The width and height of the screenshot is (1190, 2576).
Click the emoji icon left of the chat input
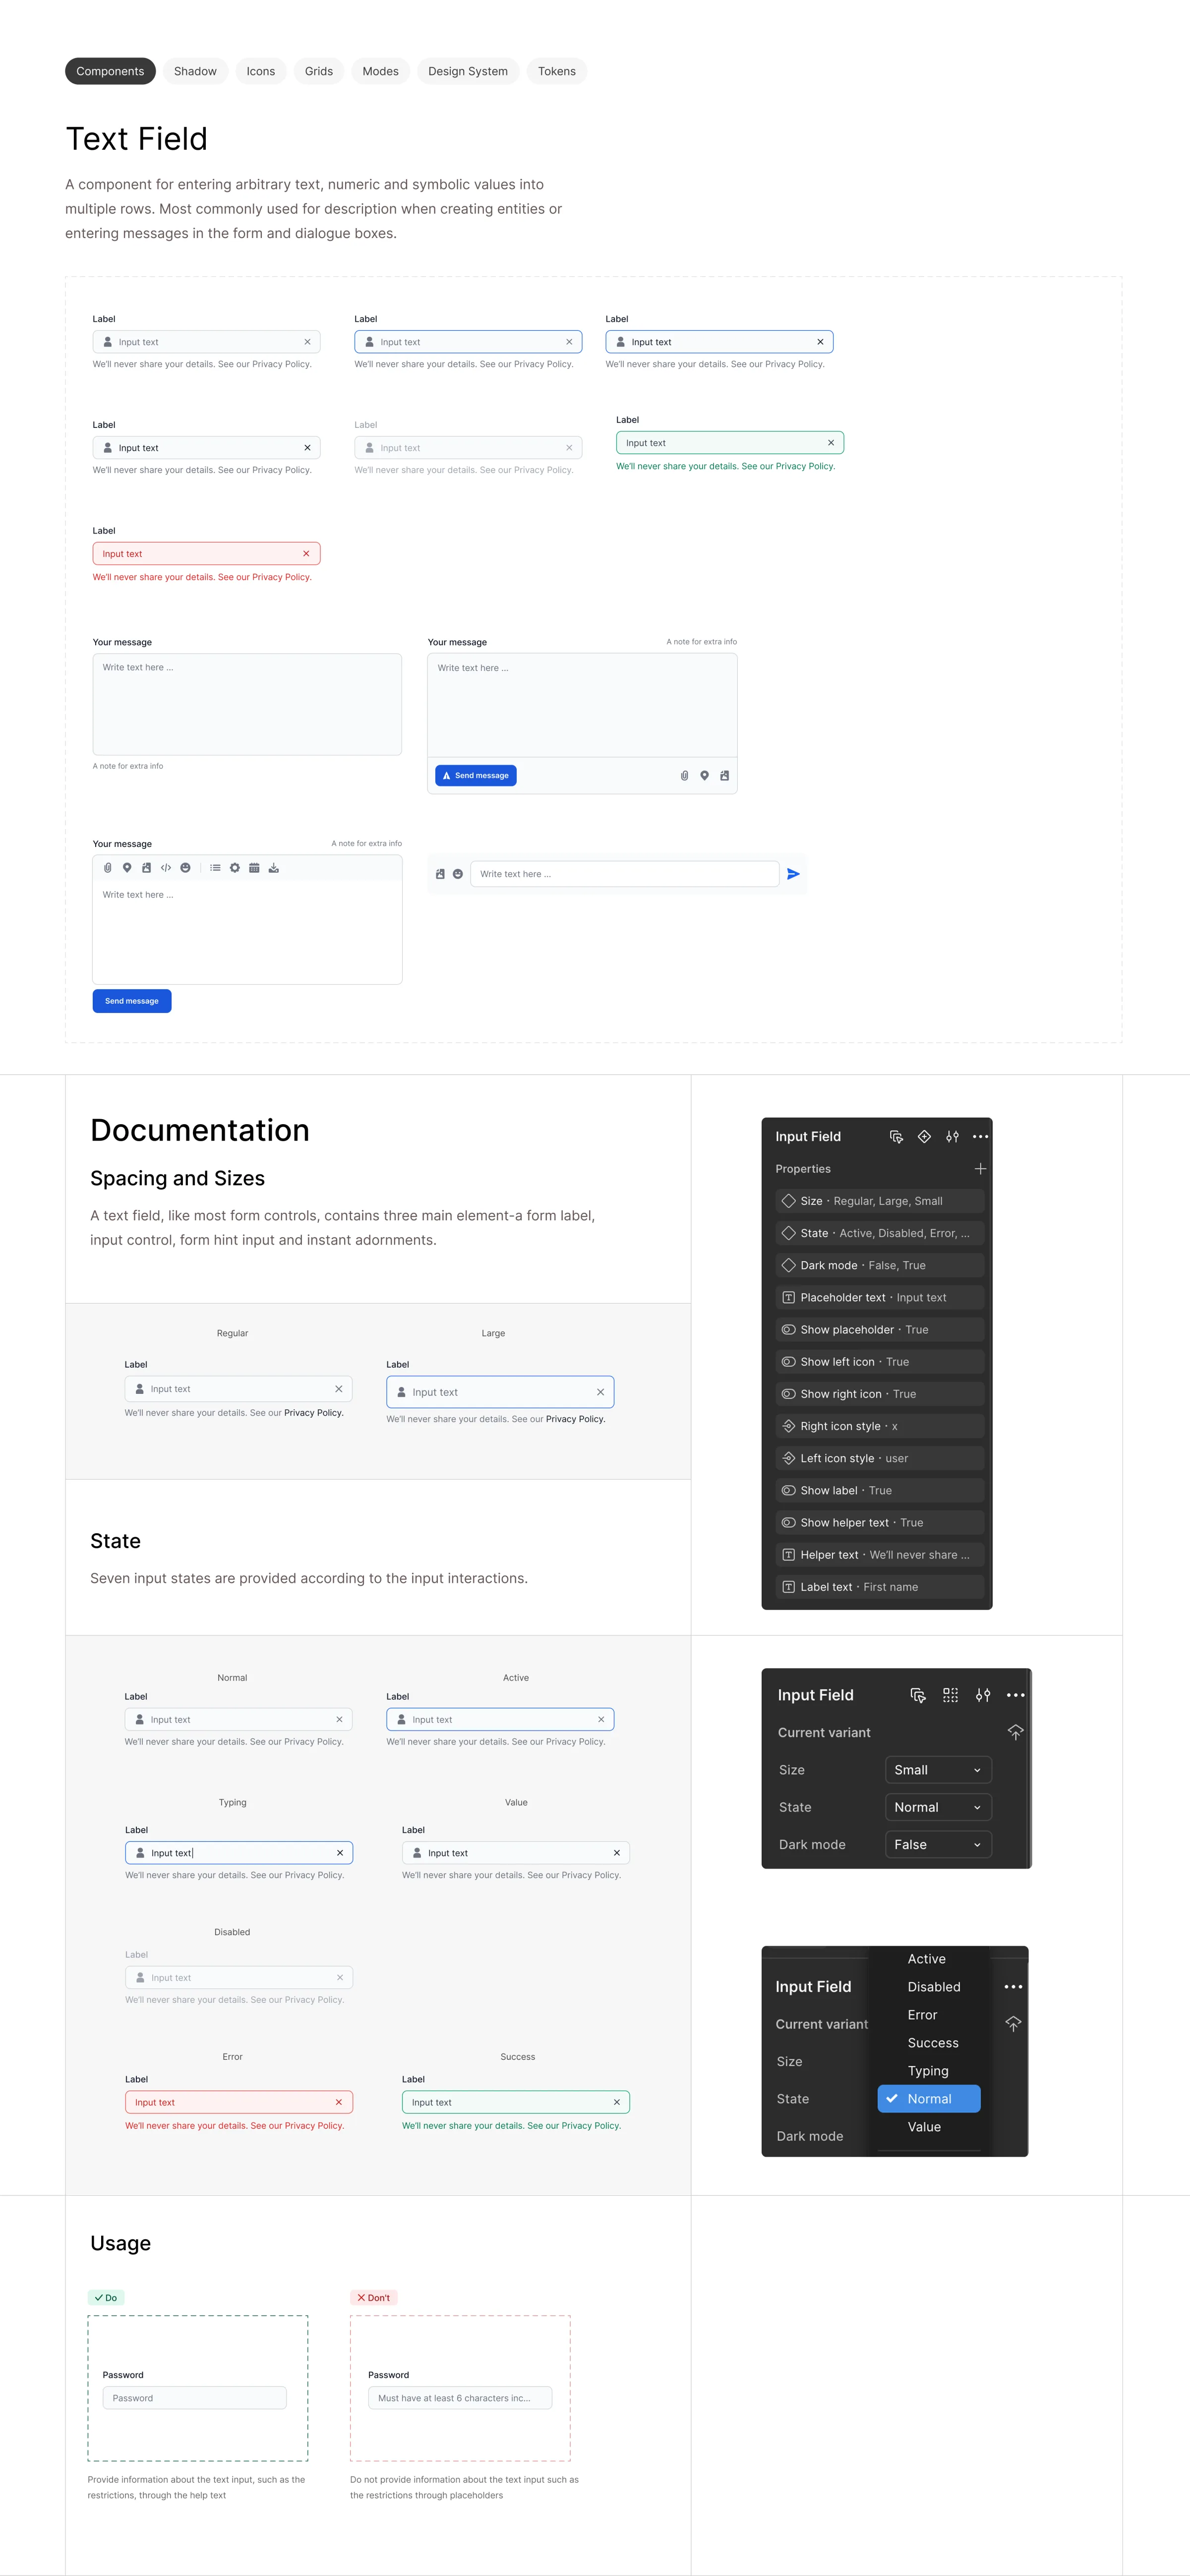(x=458, y=874)
